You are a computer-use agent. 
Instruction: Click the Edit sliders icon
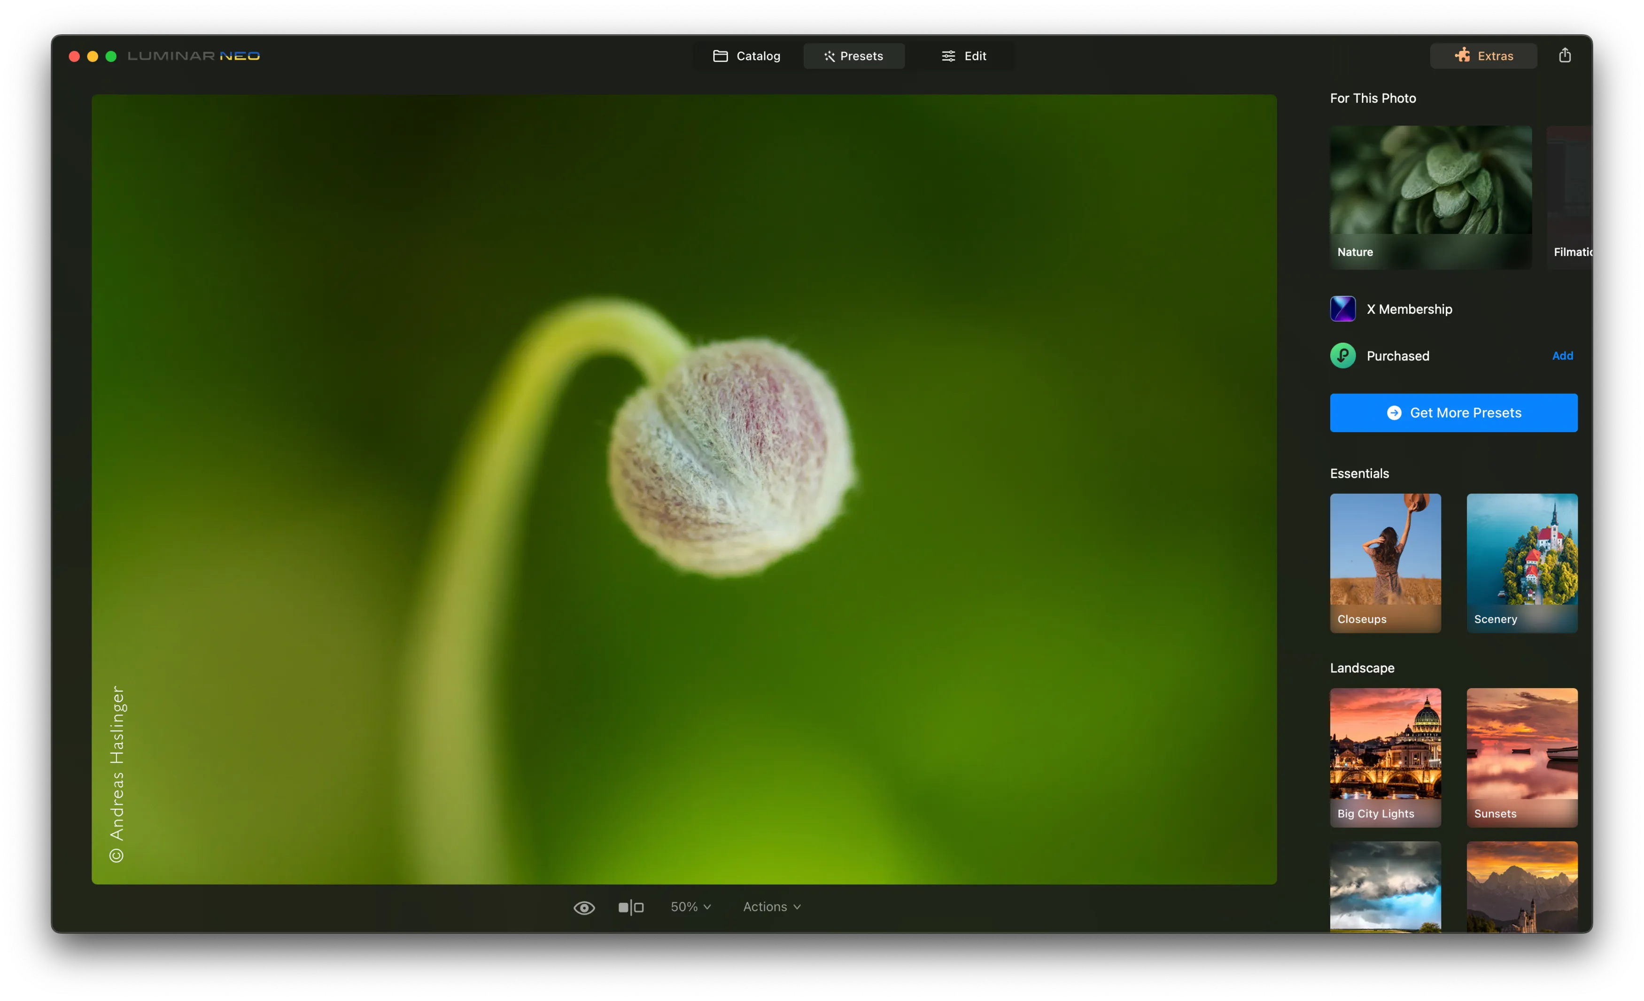pyautogui.click(x=948, y=56)
